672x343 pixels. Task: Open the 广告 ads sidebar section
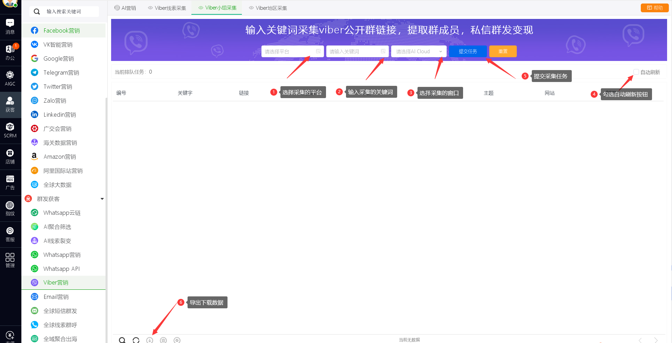pyautogui.click(x=10, y=182)
